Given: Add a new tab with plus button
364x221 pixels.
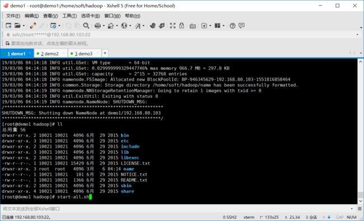Looking at the screenshot, I should coord(105,53).
